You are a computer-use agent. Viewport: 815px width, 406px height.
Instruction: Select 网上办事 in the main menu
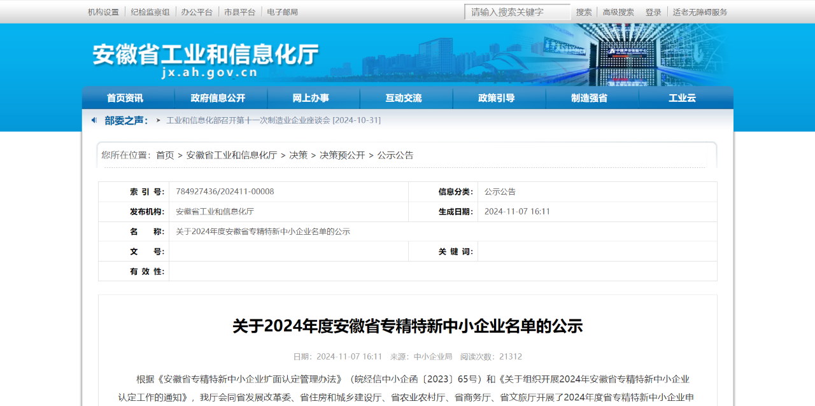[311, 98]
